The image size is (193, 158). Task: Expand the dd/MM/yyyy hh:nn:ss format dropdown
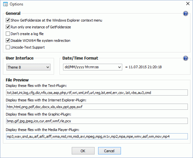[93, 67]
